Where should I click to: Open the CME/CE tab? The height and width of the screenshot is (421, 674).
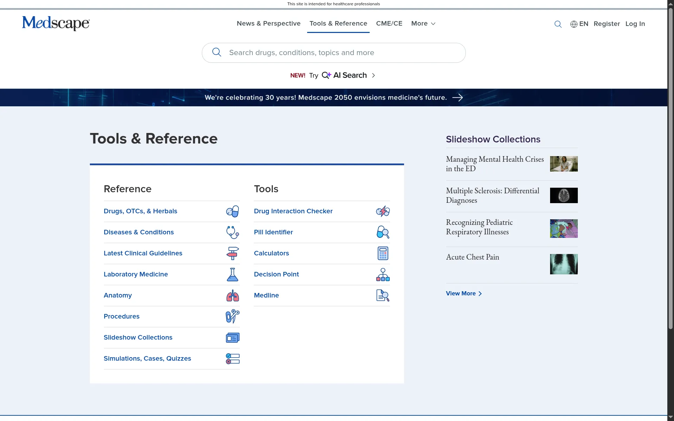[389, 24]
